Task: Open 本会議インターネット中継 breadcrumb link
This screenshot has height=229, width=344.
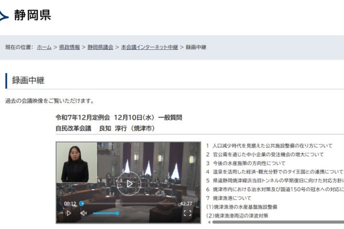Action: coord(149,47)
